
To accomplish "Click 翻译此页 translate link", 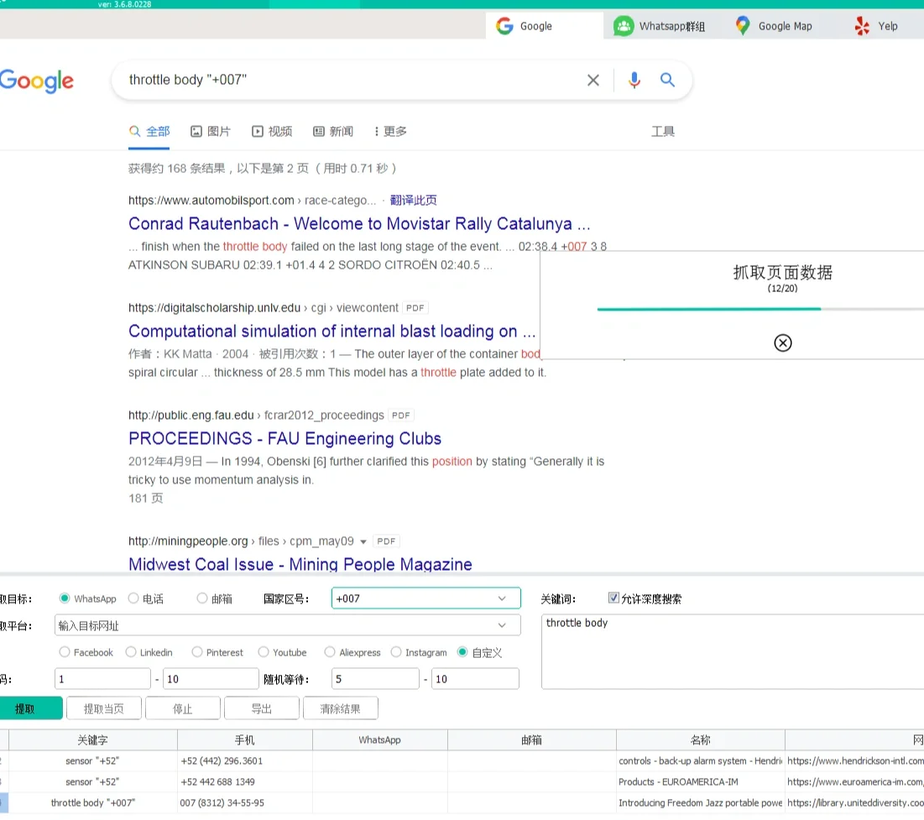I will [x=413, y=201].
